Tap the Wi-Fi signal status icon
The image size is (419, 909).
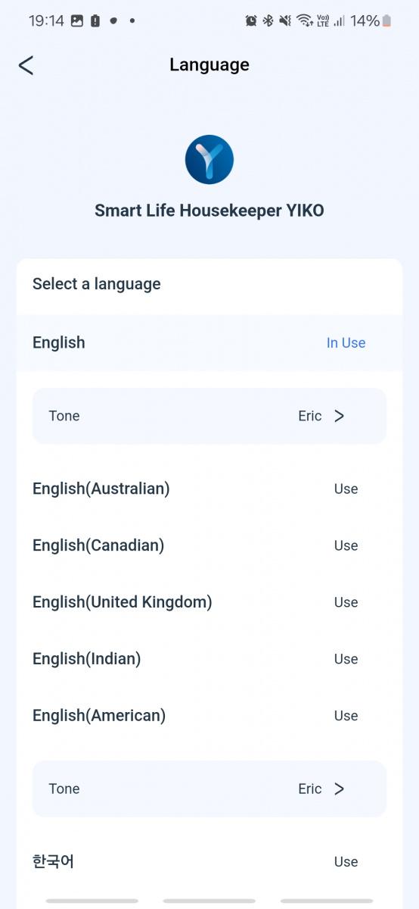click(x=304, y=20)
